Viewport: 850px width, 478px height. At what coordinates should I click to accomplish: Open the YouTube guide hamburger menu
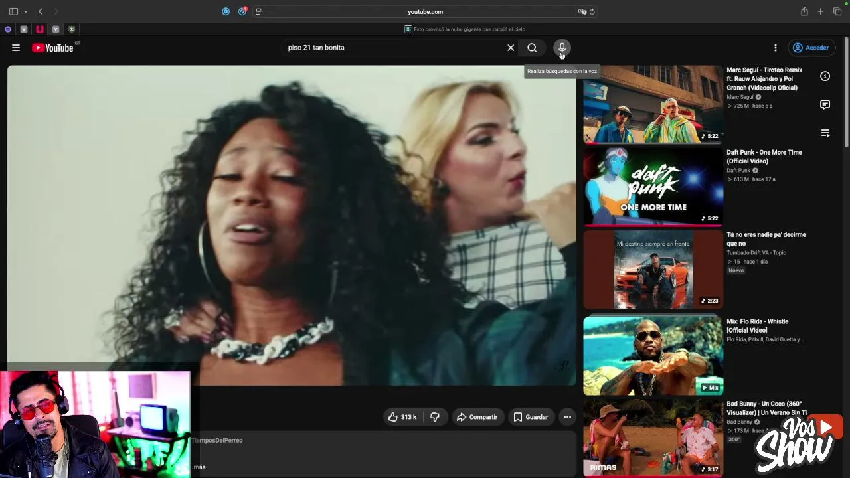pos(16,48)
